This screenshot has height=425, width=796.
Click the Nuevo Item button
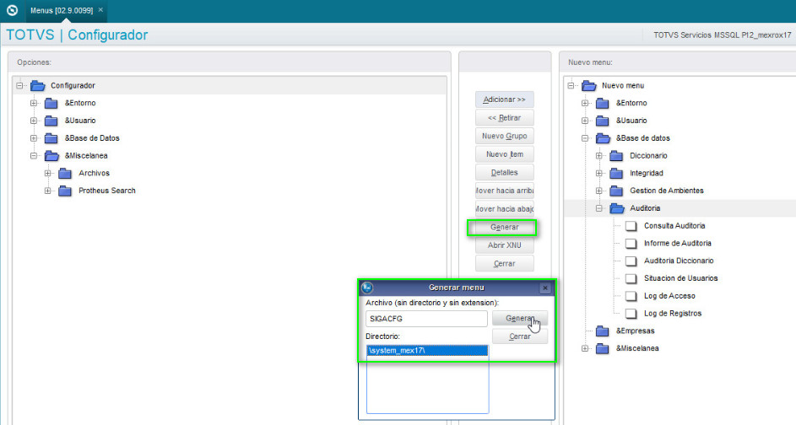(x=505, y=154)
